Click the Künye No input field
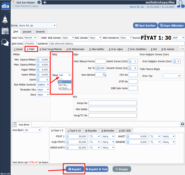 coord(112,103)
